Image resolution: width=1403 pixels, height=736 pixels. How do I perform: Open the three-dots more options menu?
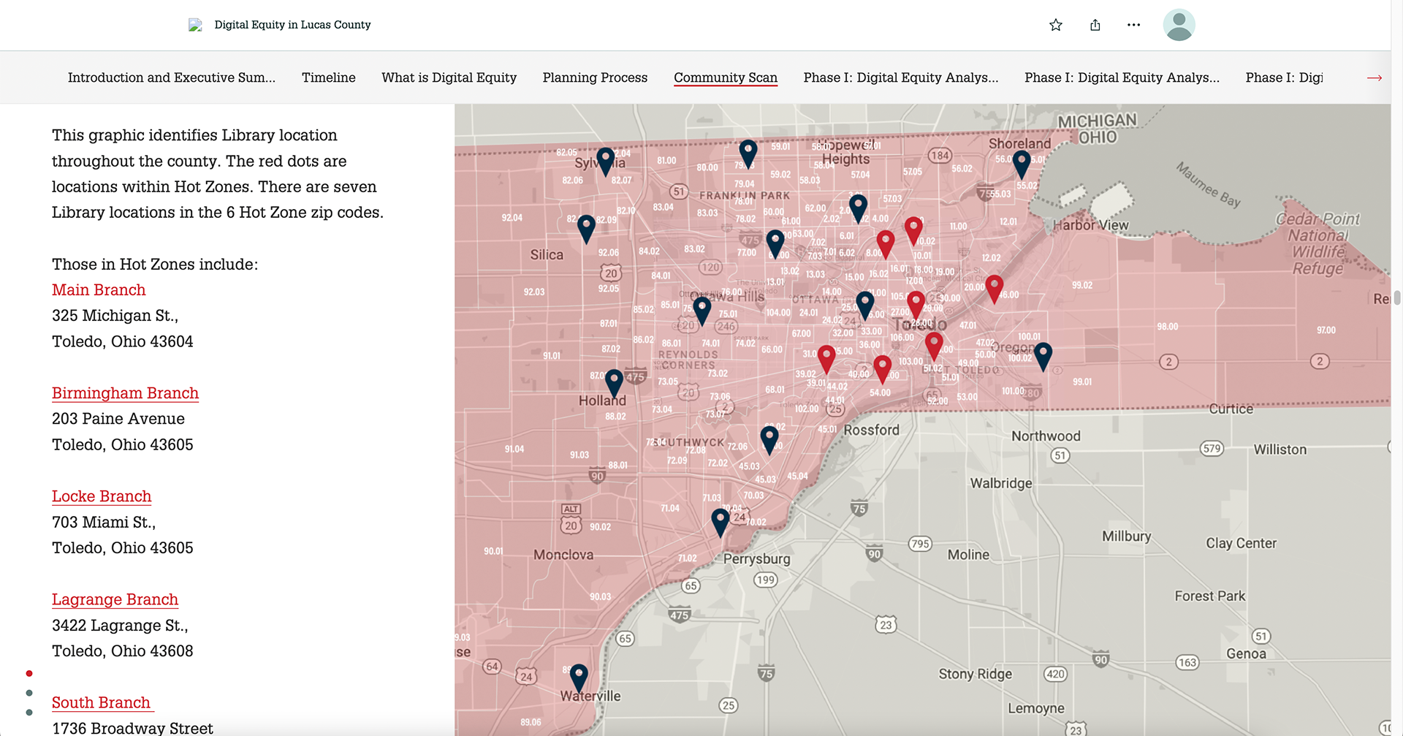click(x=1133, y=25)
